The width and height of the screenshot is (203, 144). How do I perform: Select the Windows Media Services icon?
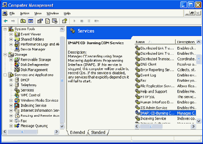(x=17, y=100)
